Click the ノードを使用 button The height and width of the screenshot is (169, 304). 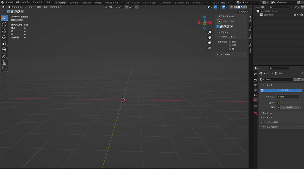pyautogui.click(x=281, y=90)
